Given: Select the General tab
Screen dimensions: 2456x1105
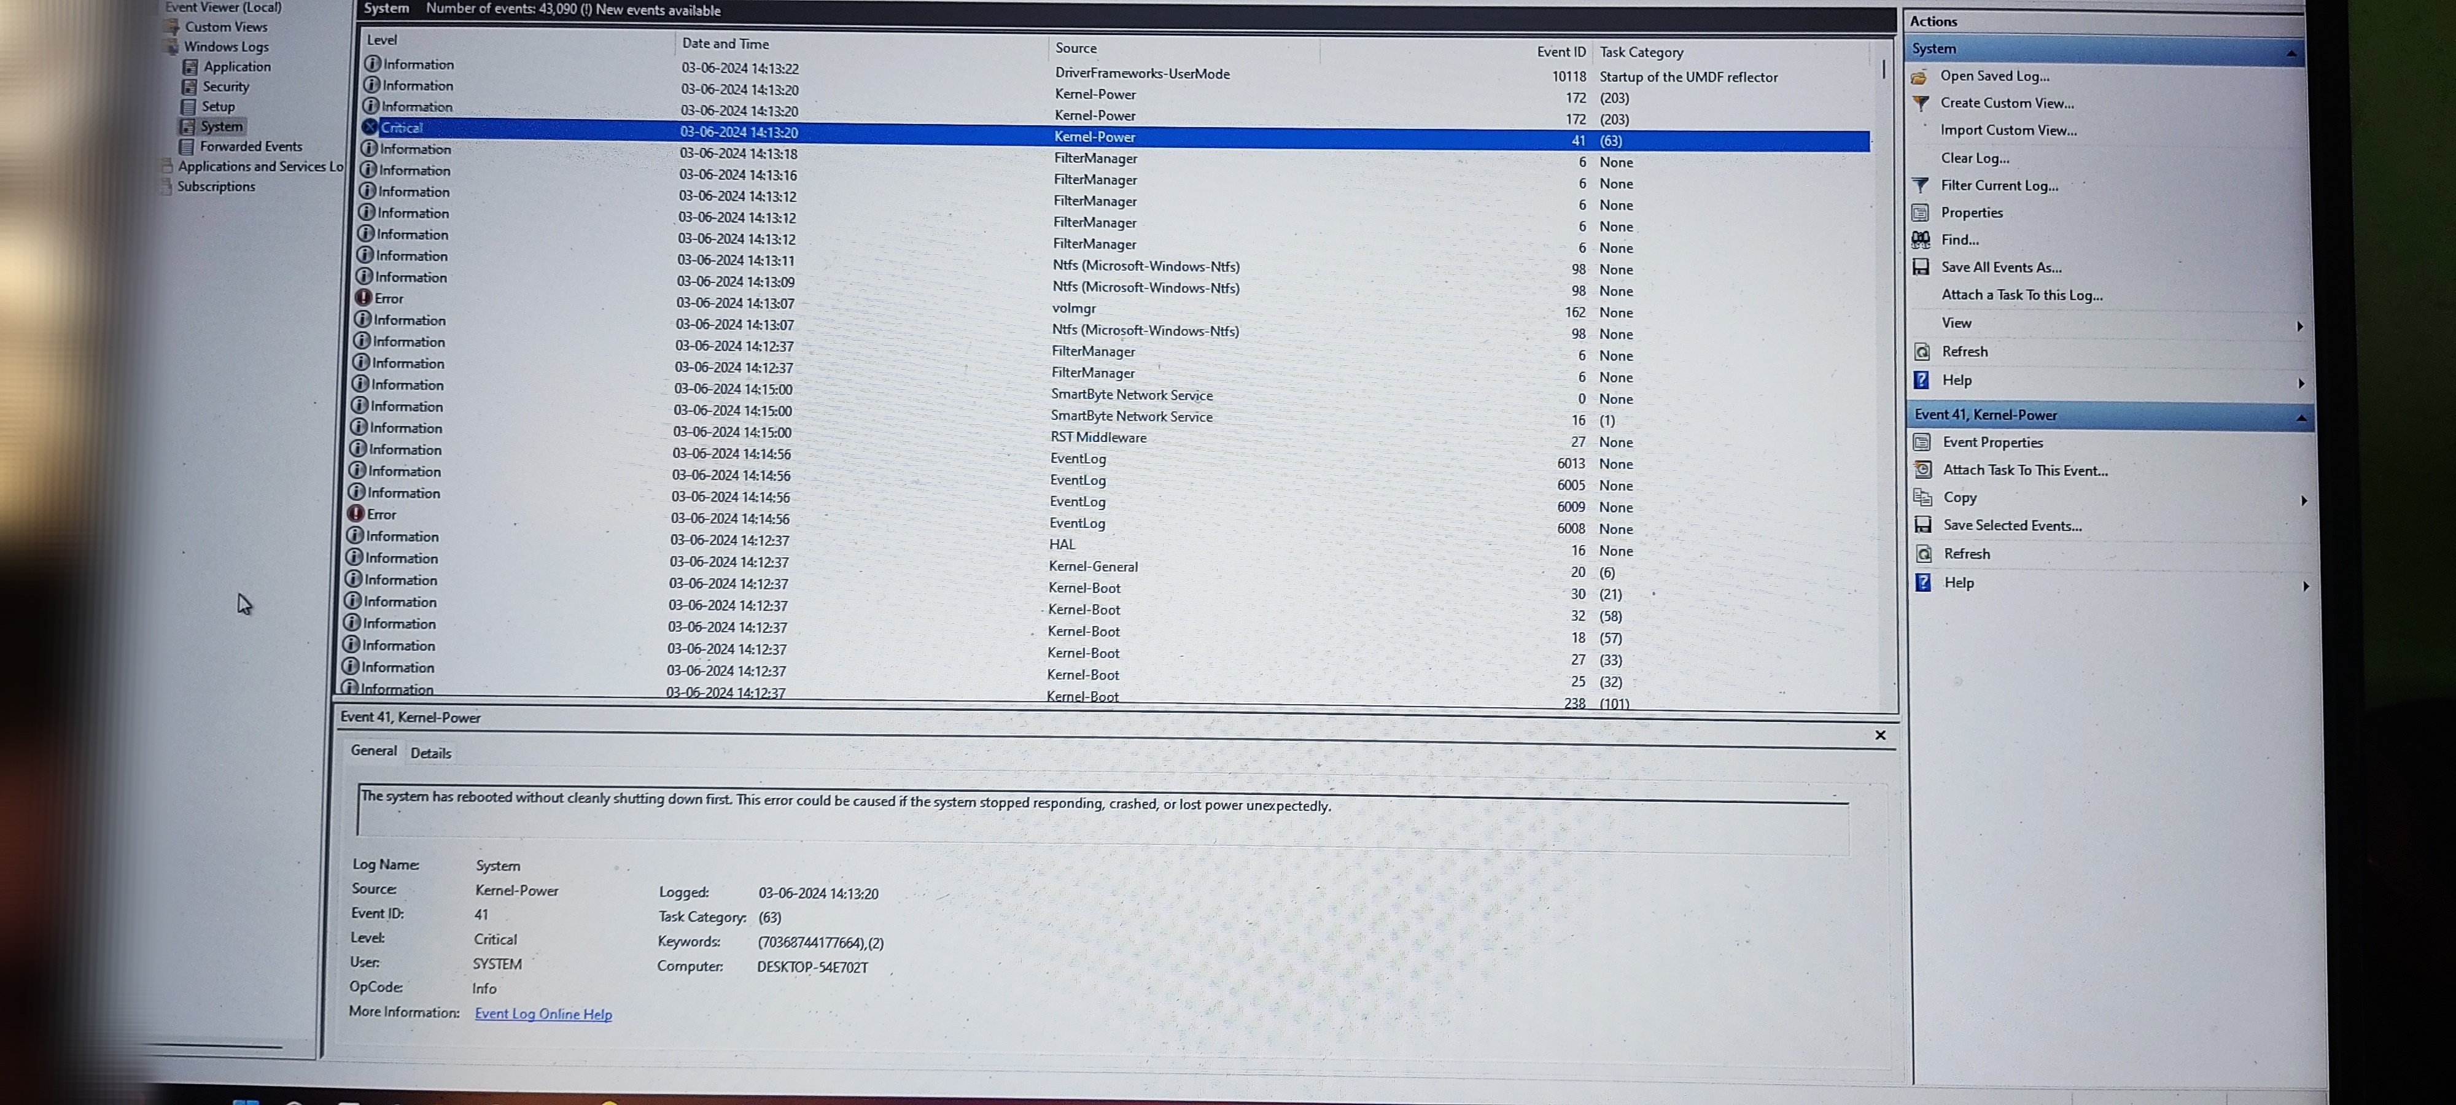Looking at the screenshot, I should point(374,750).
